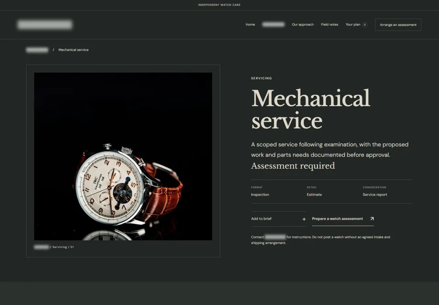Click the Inspection format value
The height and width of the screenshot is (305, 439).
(260, 195)
